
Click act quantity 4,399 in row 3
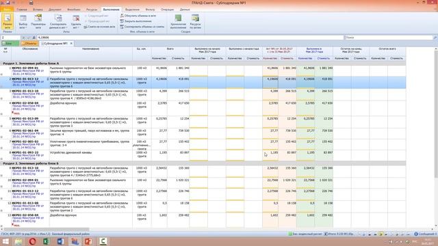tap(274, 91)
